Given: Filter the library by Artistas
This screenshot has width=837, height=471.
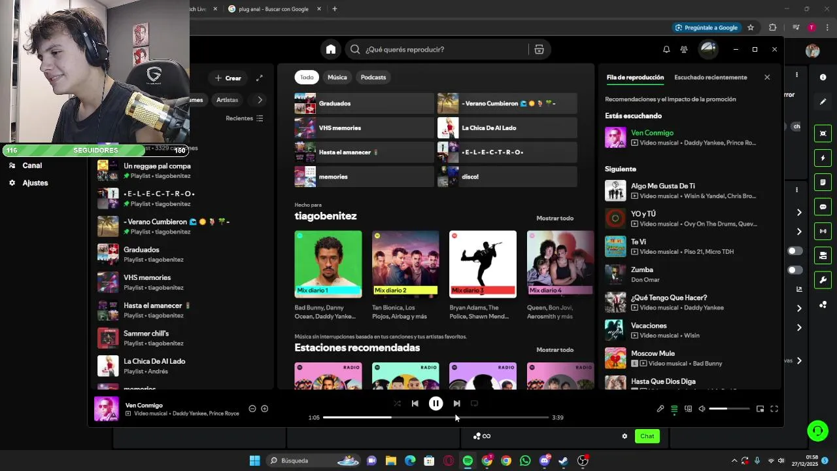Looking at the screenshot, I should [228, 100].
